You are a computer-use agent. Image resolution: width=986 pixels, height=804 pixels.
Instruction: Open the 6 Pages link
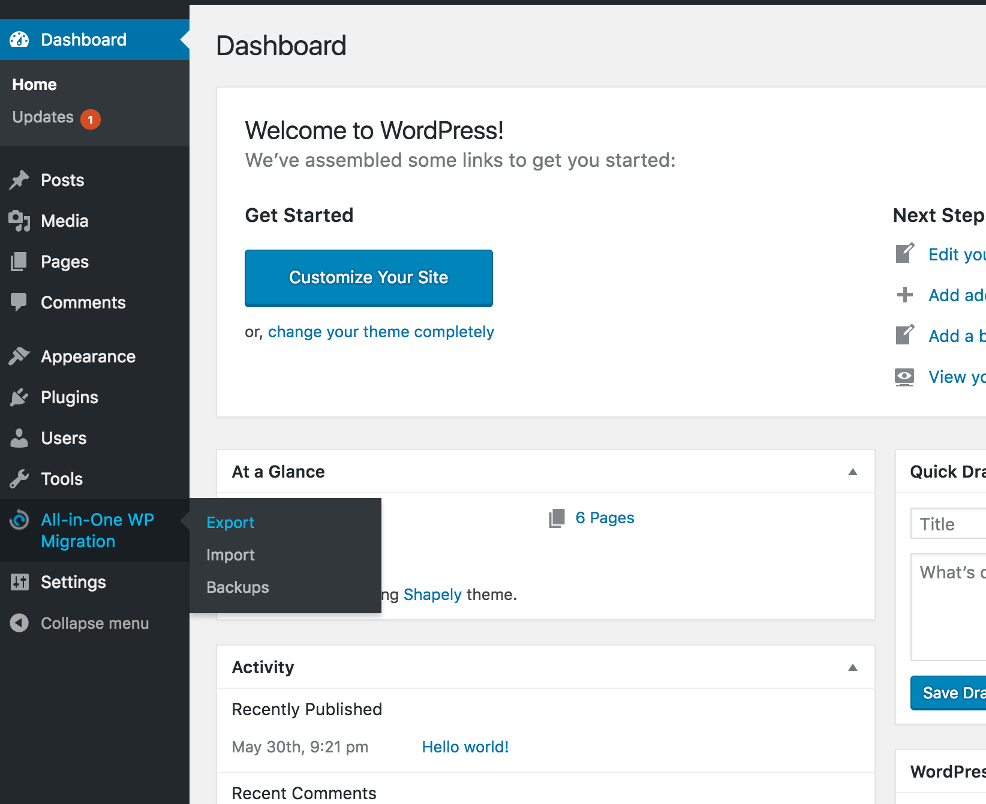[x=605, y=518]
